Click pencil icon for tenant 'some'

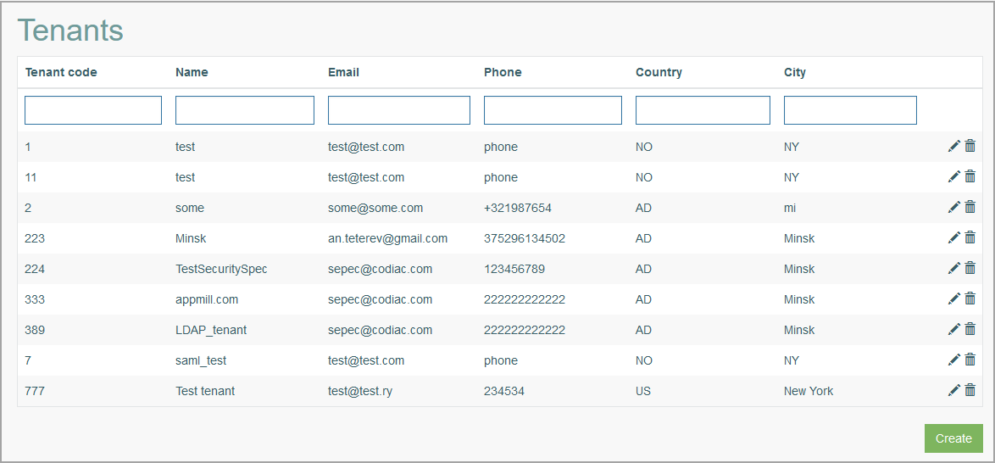(x=953, y=207)
